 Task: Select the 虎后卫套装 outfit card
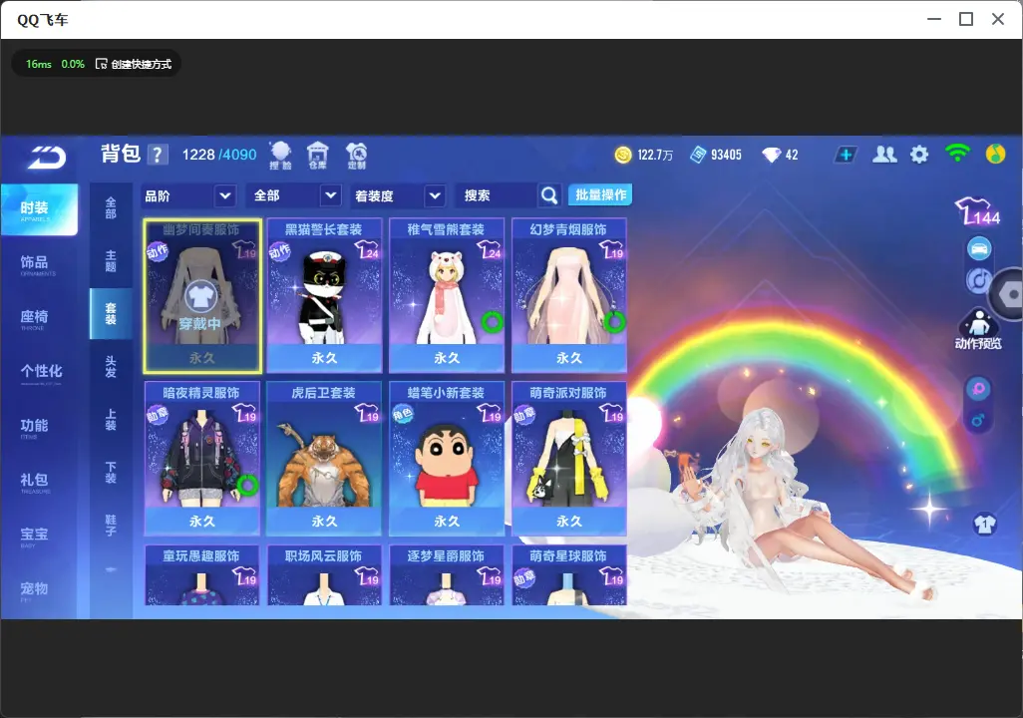click(324, 459)
